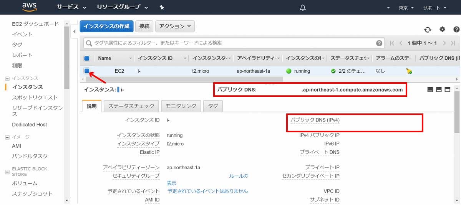The height and width of the screenshot is (205, 461).
Task: Switch to the 説明 tab
Action: (x=92, y=106)
